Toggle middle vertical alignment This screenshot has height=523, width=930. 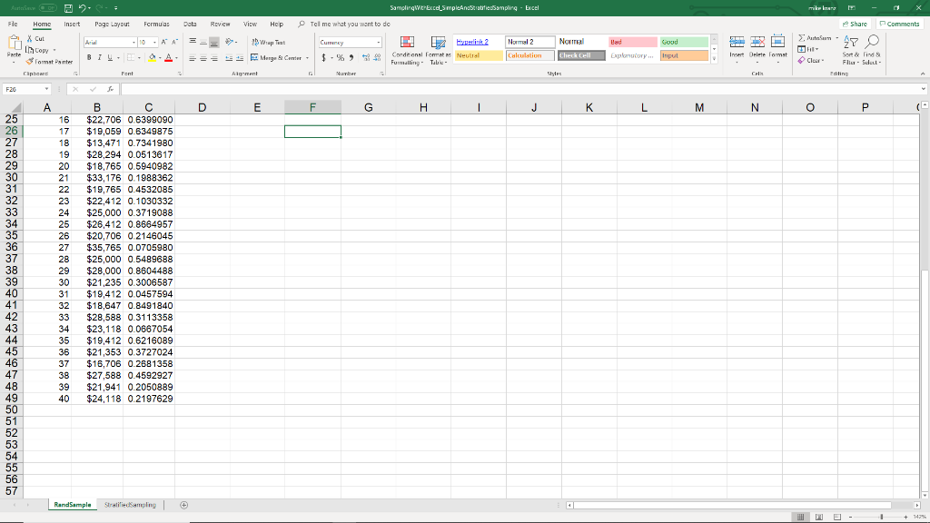point(203,42)
